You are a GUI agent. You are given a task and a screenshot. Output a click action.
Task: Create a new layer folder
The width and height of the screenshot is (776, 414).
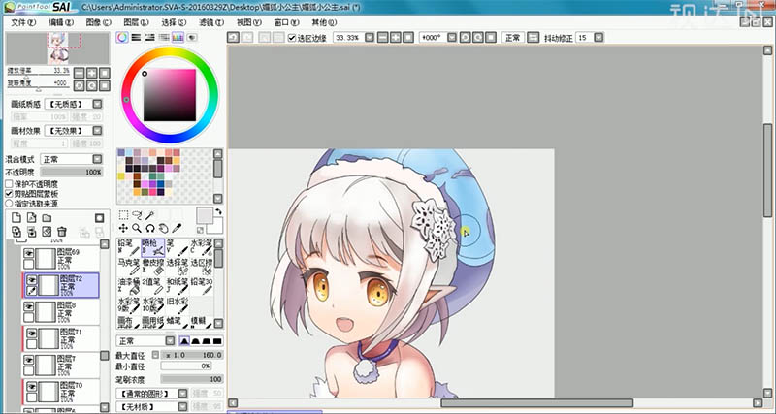point(47,217)
